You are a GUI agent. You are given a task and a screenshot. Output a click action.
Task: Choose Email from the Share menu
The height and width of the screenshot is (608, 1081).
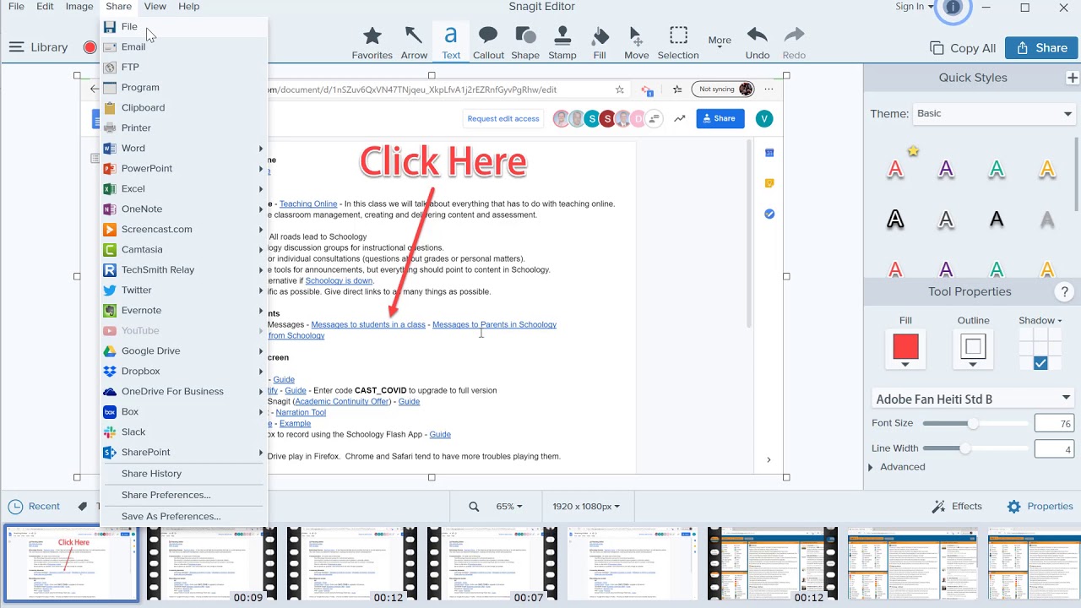(x=184, y=47)
